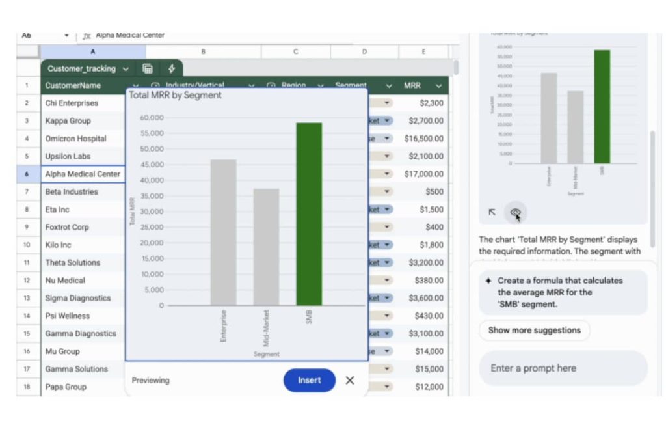The width and height of the screenshot is (666, 425).
Task: Click the smart chip icon on Industry/Vertical header
Action: 155,85
